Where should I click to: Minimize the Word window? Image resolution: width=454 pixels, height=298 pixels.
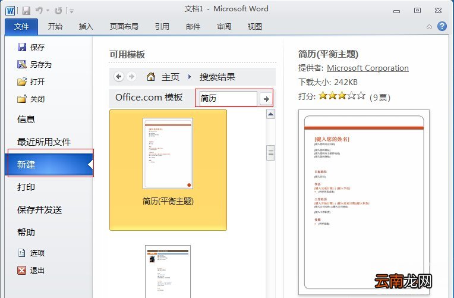tap(397, 11)
